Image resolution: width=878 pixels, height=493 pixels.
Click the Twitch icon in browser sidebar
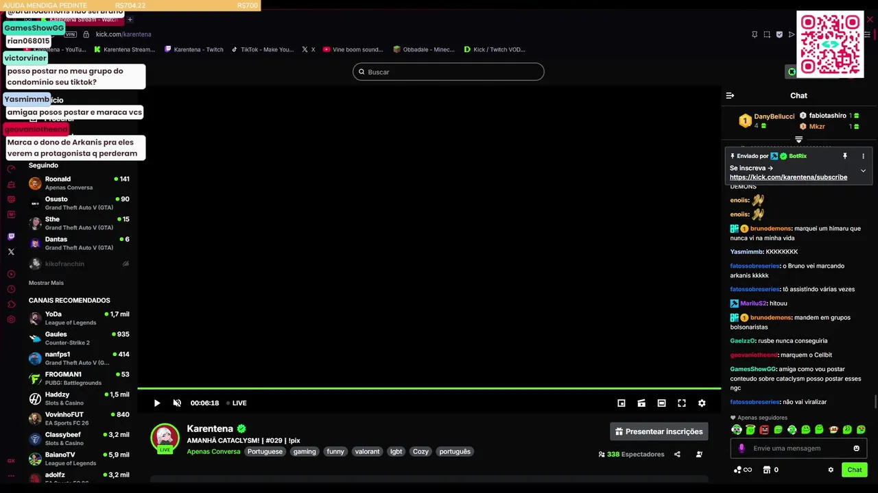11,236
